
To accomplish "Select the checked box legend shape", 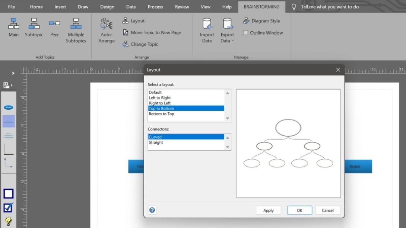I will pos(8,208).
